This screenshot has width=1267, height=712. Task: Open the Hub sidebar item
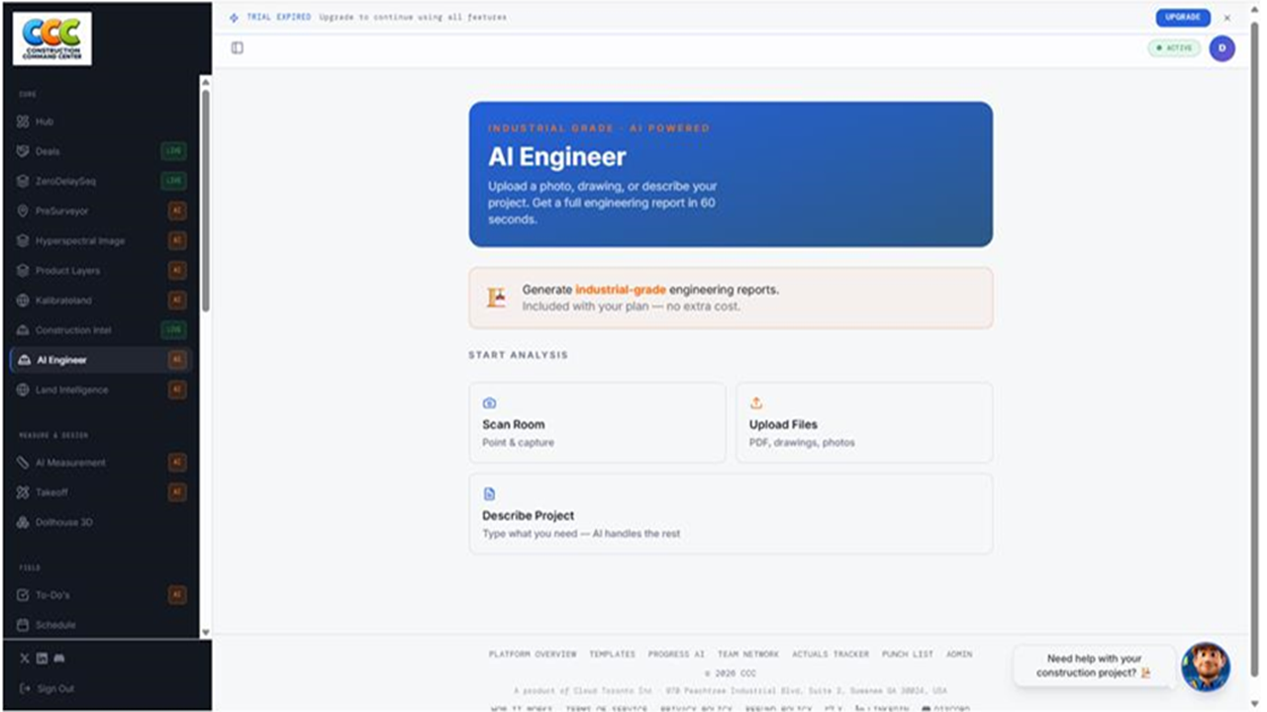click(x=99, y=122)
